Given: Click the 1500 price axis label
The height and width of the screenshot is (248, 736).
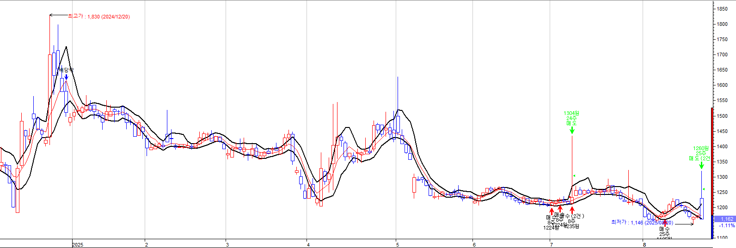Looking at the screenshot, I should pos(722,116).
